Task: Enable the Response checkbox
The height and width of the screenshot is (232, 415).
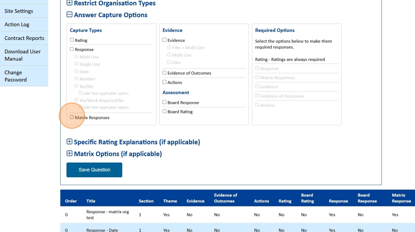Action: point(72,49)
